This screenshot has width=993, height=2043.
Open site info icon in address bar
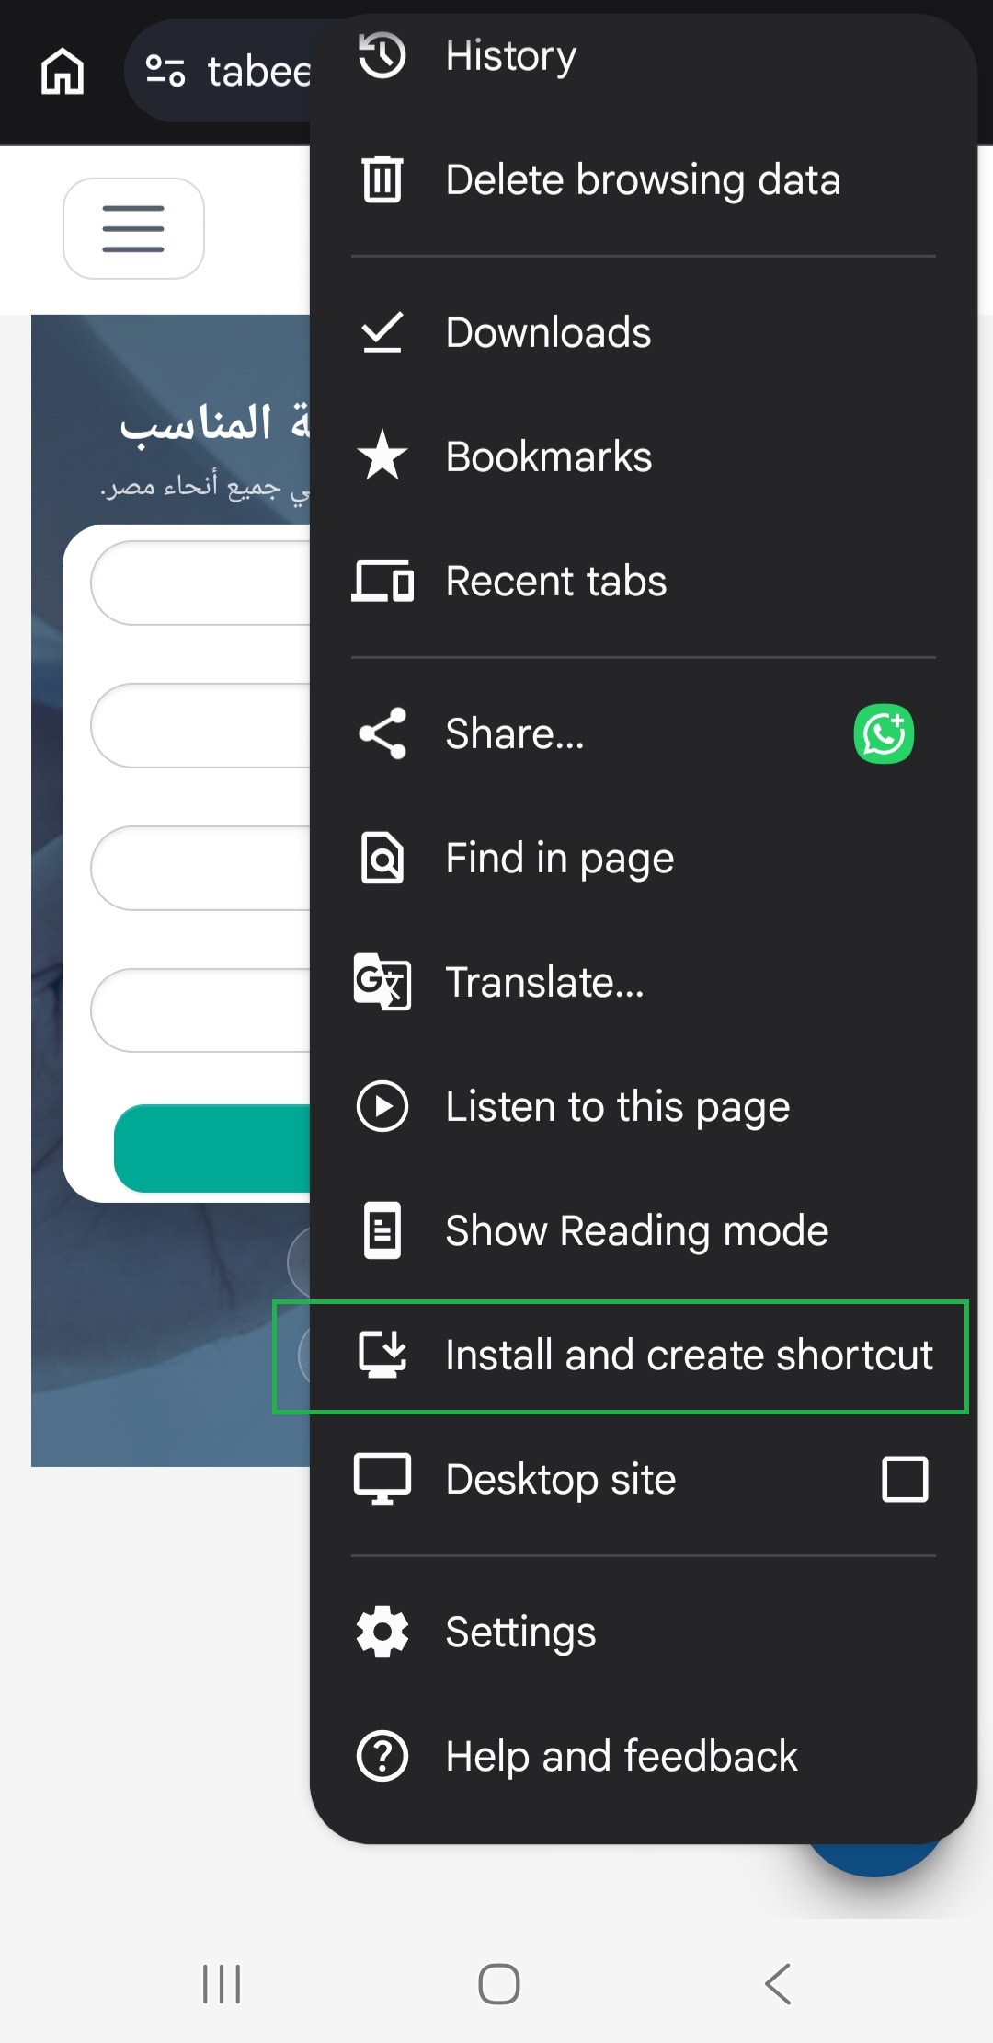pyautogui.click(x=165, y=71)
